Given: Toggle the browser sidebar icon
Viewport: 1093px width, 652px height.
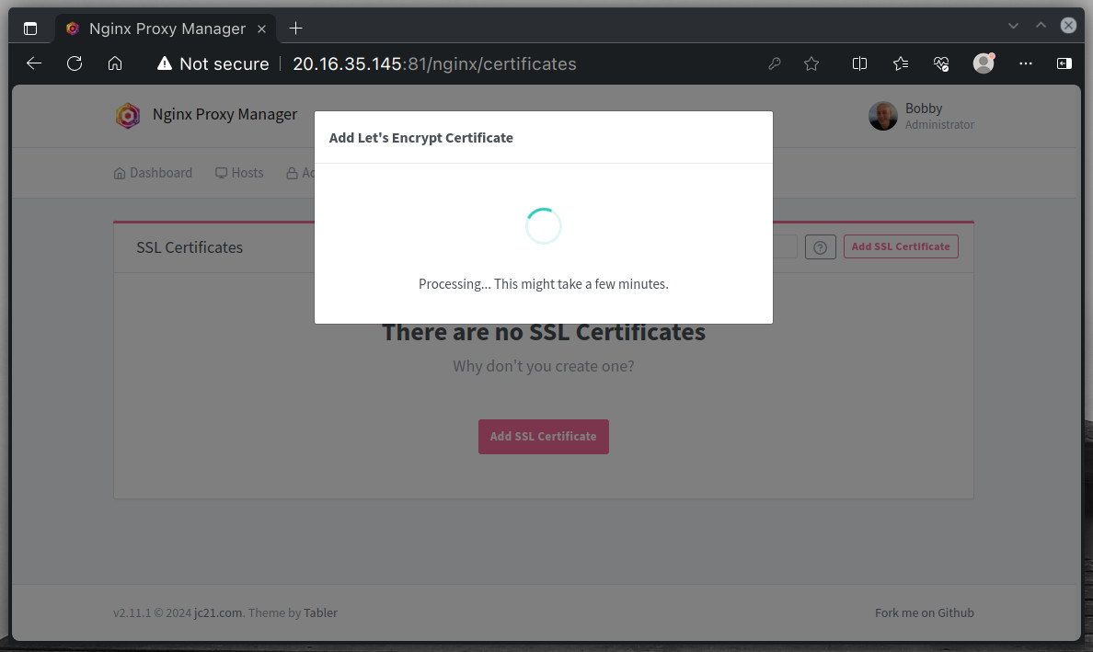Looking at the screenshot, I should pos(1064,63).
